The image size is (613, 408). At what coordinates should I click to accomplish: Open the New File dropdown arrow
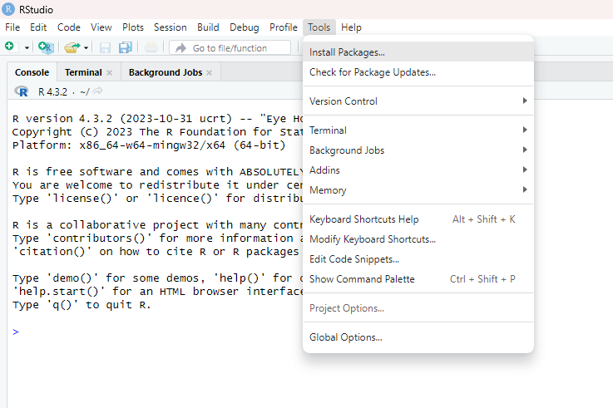pyautogui.click(x=27, y=48)
